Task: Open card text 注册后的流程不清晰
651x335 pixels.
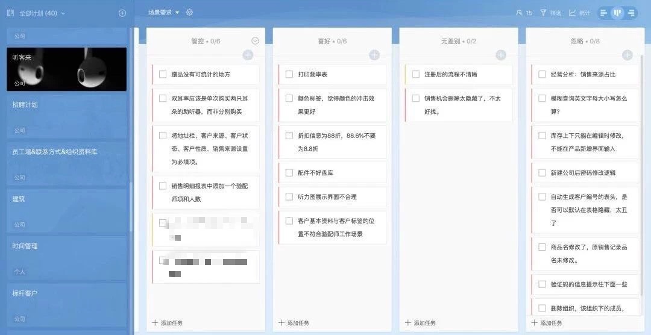Action: pyautogui.click(x=451, y=75)
